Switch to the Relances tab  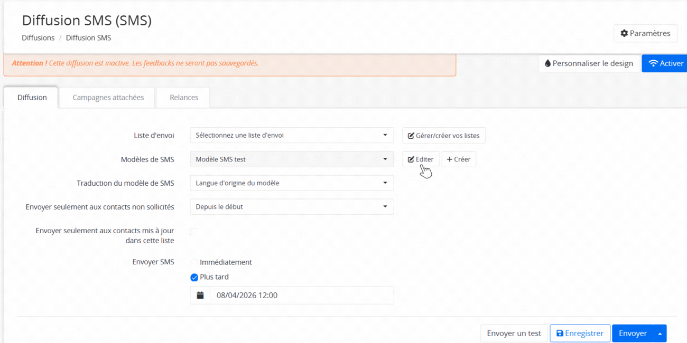(x=184, y=98)
